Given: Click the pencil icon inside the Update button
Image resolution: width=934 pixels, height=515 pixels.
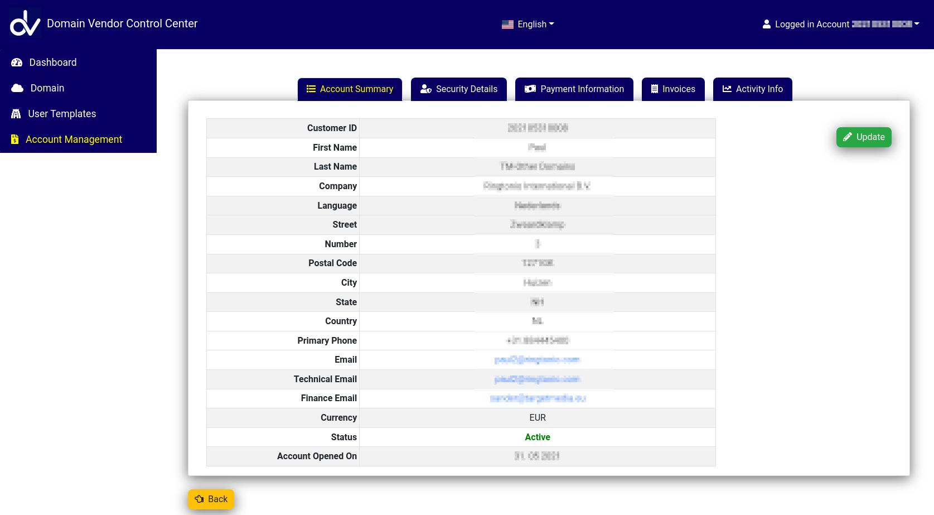Looking at the screenshot, I should 848,137.
